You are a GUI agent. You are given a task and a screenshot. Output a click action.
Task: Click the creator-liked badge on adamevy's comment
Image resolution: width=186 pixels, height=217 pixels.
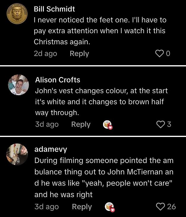pyautogui.click(x=110, y=207)
